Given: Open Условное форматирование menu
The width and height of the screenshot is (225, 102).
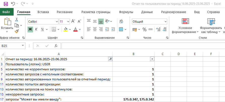Looking at the screenshot, I should pyautogui.click(x=185, y=26).
